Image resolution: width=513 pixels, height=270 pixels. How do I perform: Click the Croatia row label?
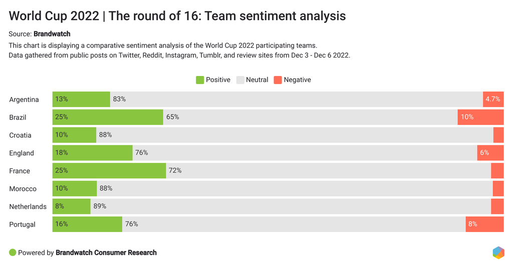(x=20, y=135)
